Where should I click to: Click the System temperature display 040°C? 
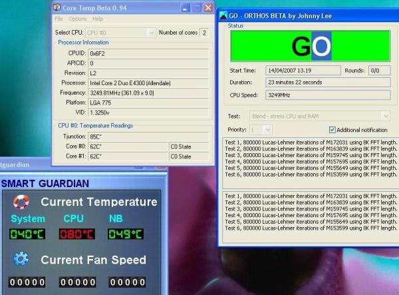pyautogui.click(x=27, y=234)
